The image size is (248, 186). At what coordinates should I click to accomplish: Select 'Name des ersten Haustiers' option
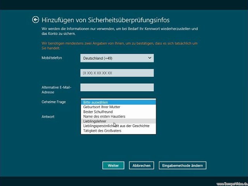[118, 116]
